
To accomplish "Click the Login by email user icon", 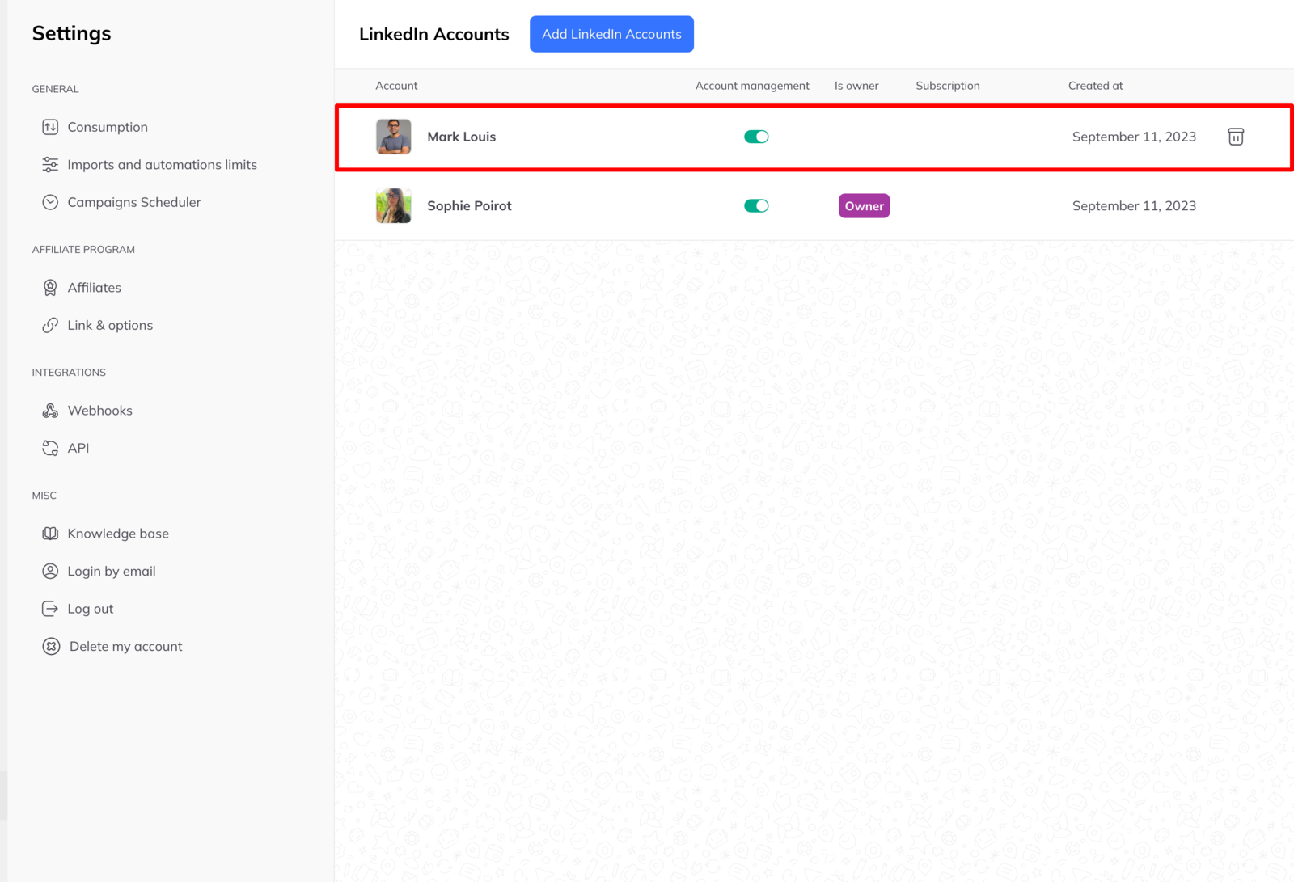I will tap(50, 572).
